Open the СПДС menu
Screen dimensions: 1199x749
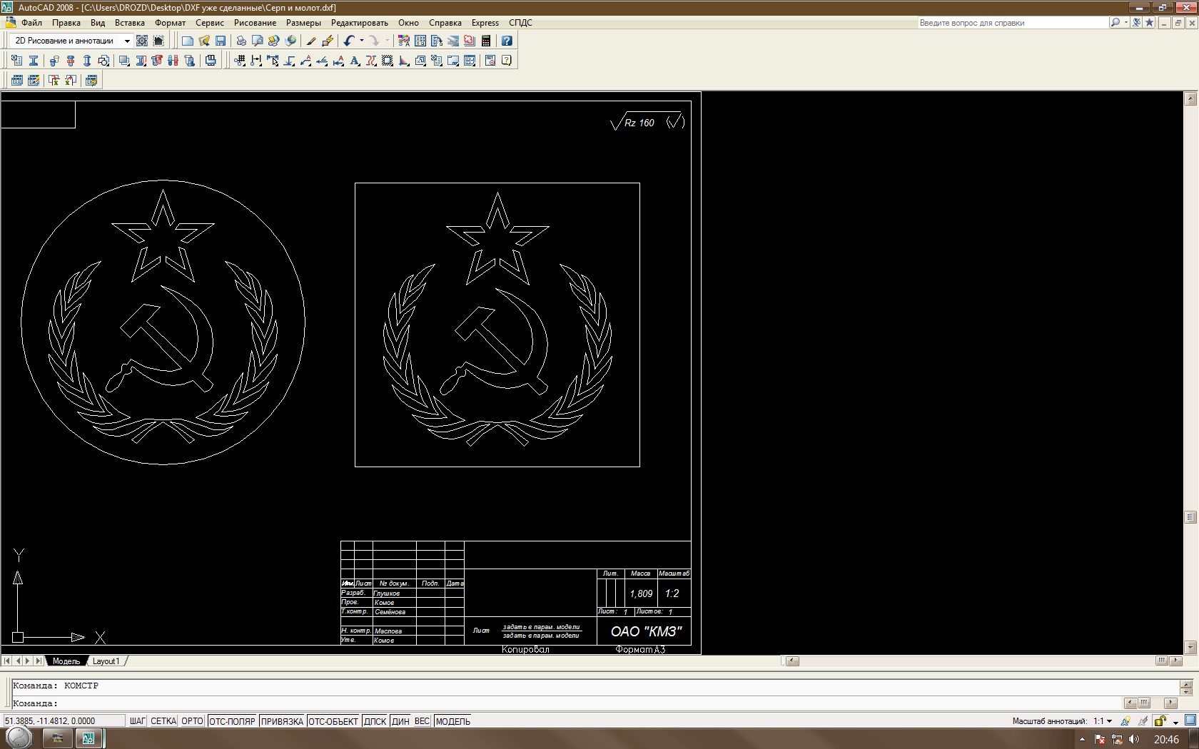tap(520, 23)
